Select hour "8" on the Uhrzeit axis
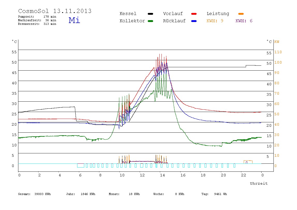The image size is (297, 210). coord(100,175)
